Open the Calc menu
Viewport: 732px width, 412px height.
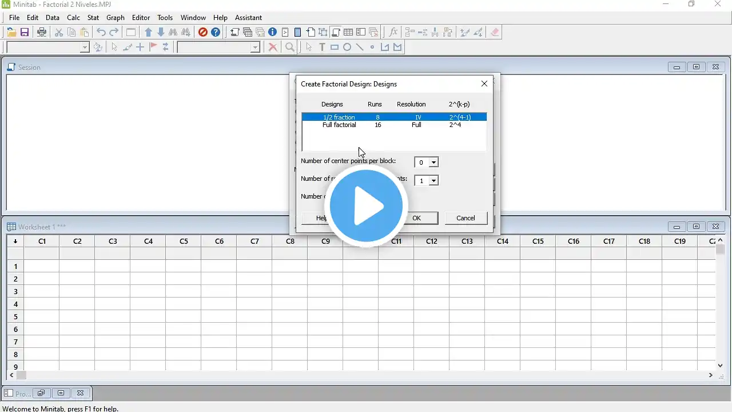73,18
